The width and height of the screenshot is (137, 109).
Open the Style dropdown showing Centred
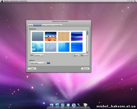pyautogui.click(x=39, y=55)
